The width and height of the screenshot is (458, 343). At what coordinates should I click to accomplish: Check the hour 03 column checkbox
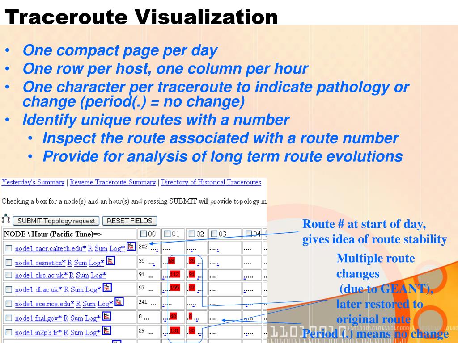pyautogui.click(x=214, y=234)
